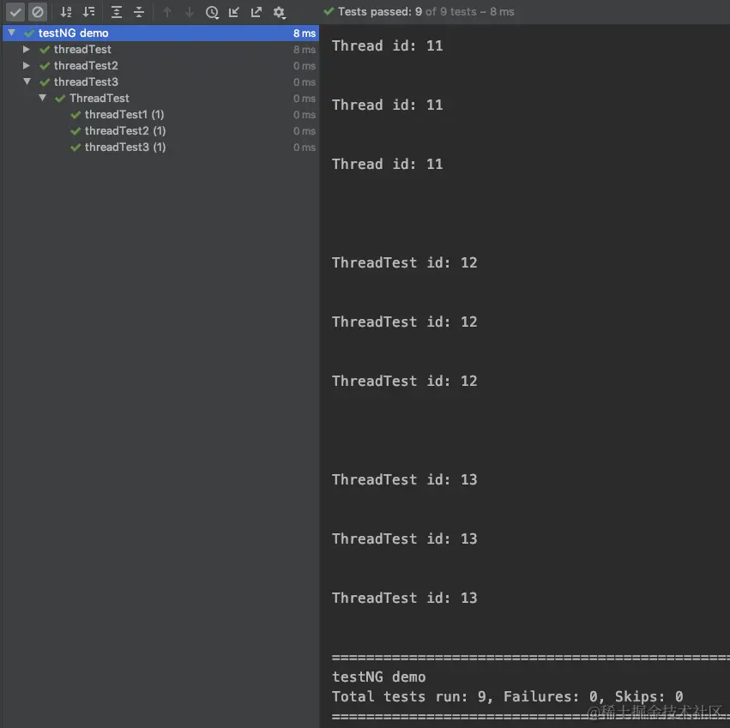Click first 'ThreadTest id: 12' console line
This screenshot has width=730, height=728.
(x=405, y=262)
